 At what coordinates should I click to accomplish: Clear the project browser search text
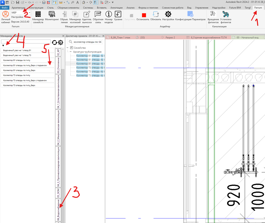101,42
